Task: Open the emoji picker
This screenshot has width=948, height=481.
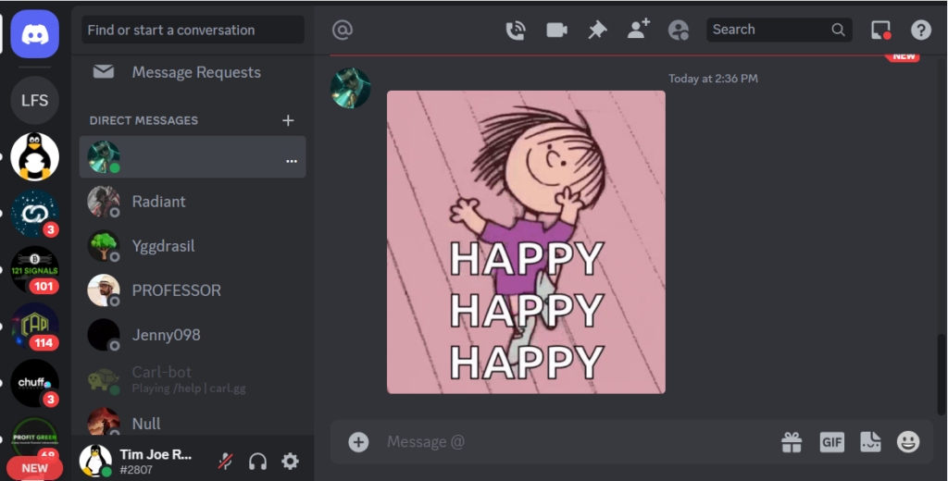Action: (x=908, y=442)
